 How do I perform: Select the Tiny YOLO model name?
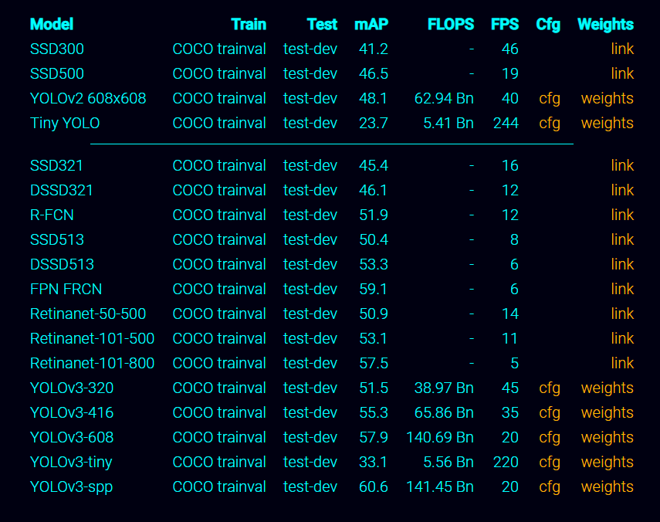click(x=65, y=124)
